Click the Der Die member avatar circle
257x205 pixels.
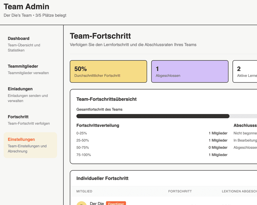[81, 203]
